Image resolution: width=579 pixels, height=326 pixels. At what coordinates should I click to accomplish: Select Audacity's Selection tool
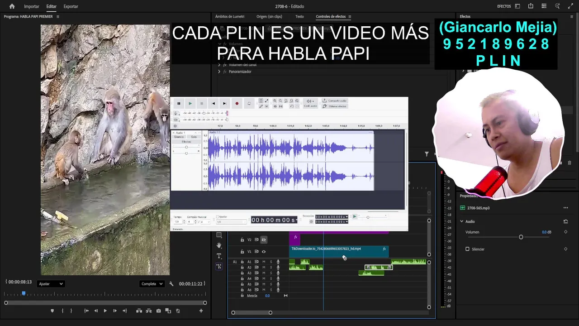pos(261,101)
